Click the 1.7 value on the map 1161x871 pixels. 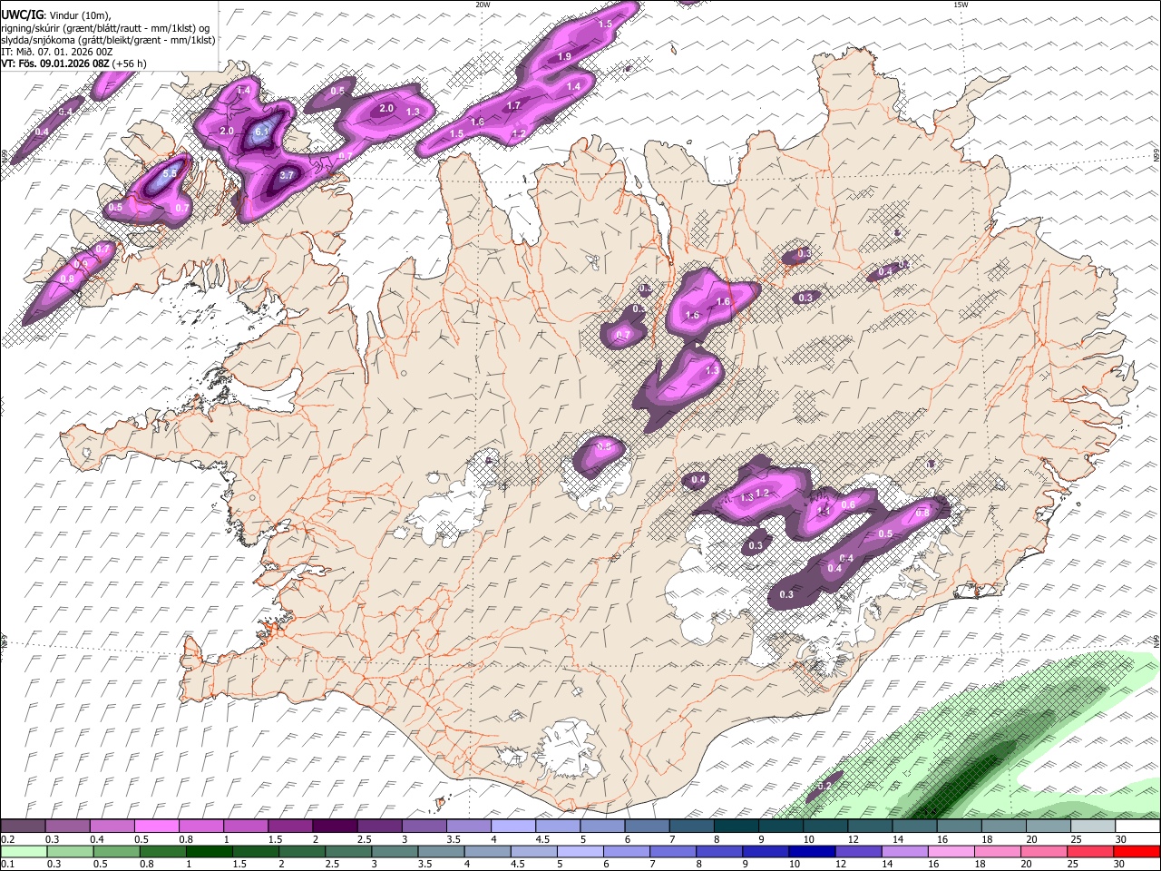tap(513, 106)
